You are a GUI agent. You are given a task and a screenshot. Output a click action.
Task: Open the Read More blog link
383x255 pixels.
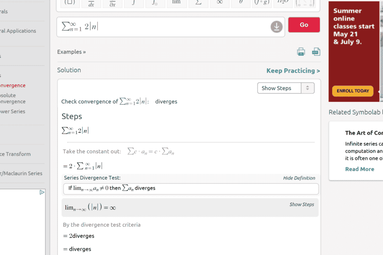click(x=360, y=169)
